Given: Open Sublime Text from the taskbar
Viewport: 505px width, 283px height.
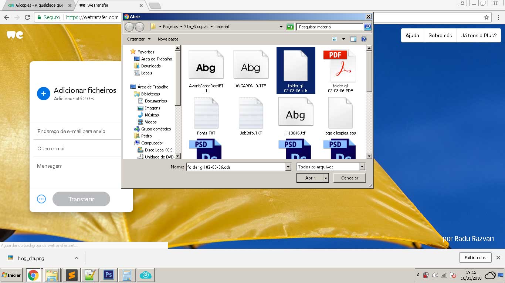Looking at the screenshot, I should point(71,275).
